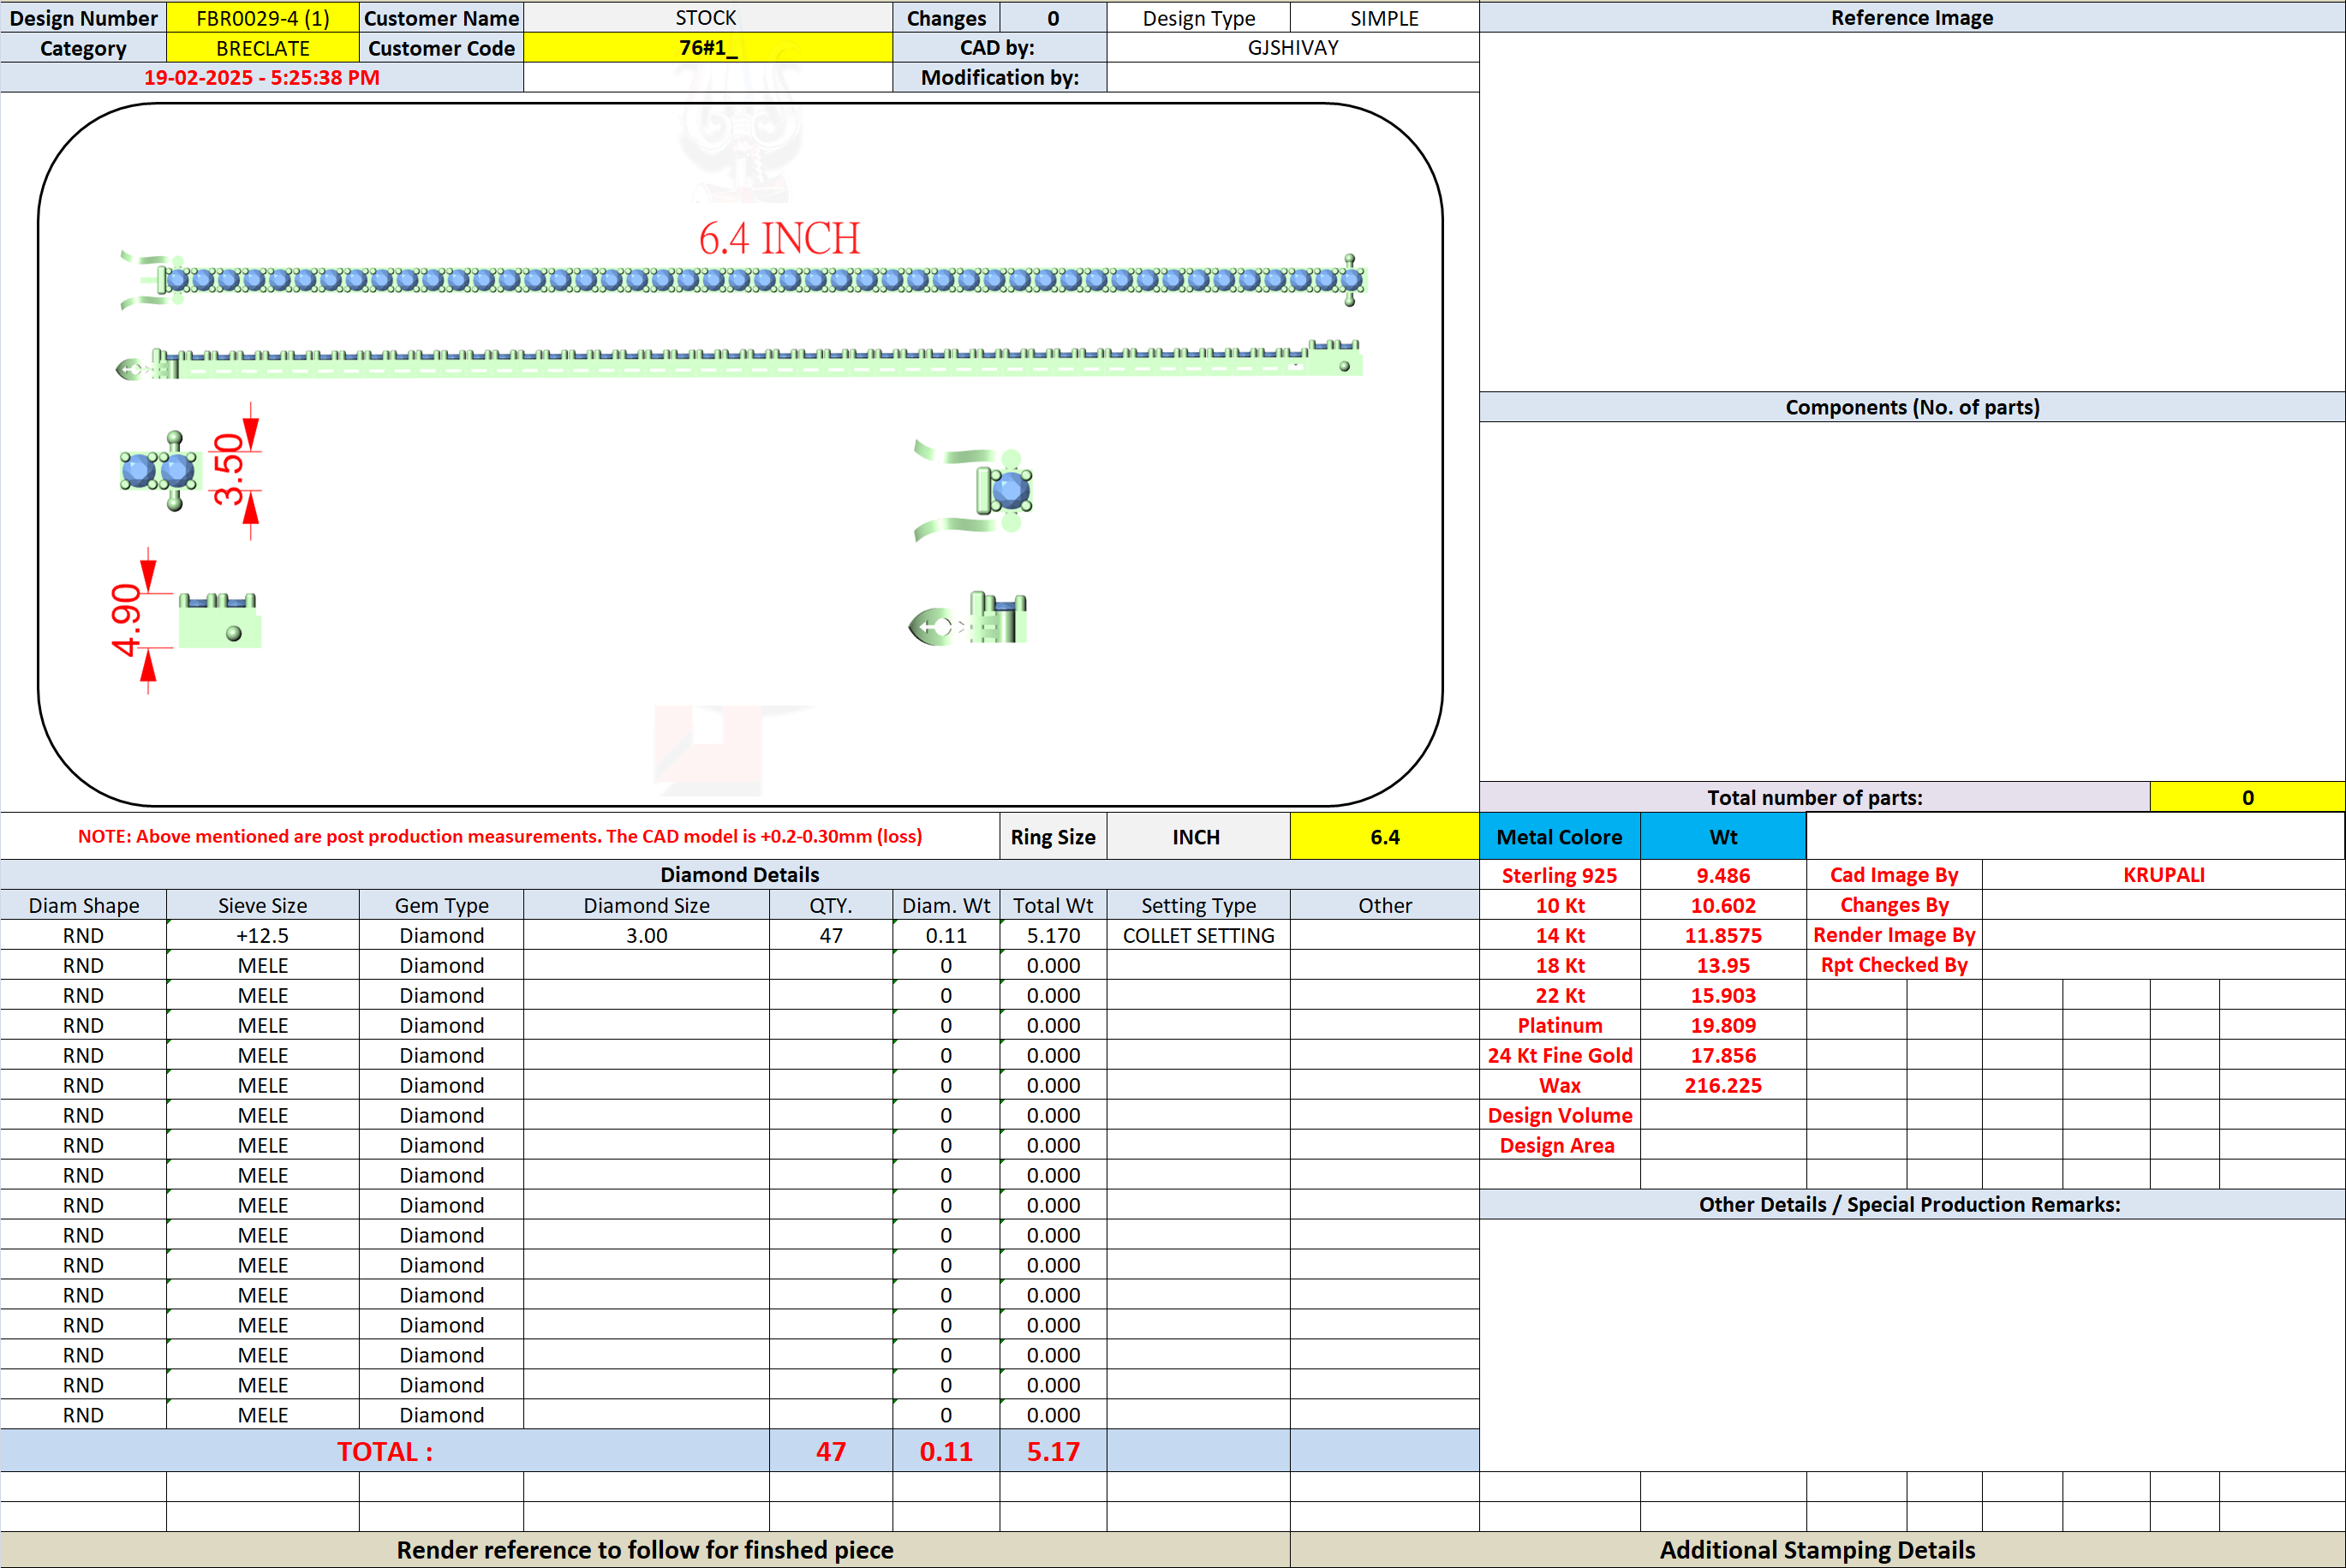
Task: Click Diam. Wt cell 0.11 in first row
Action: 946,935
